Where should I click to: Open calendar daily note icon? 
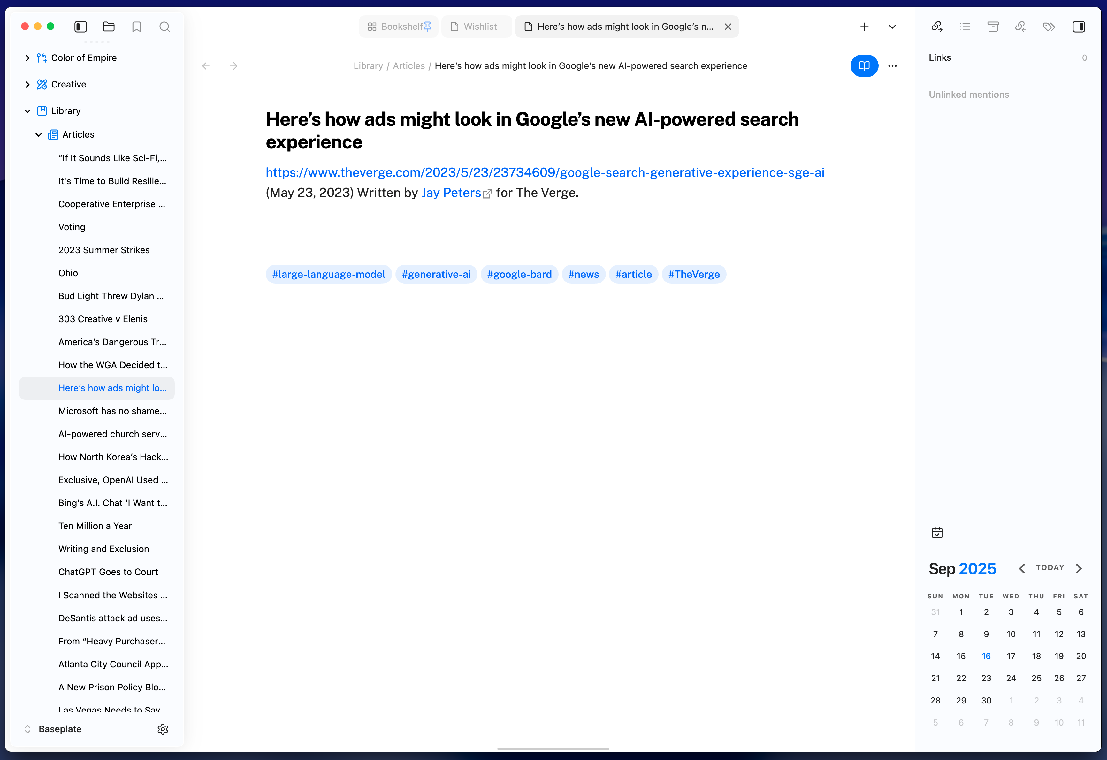(937, 532)
